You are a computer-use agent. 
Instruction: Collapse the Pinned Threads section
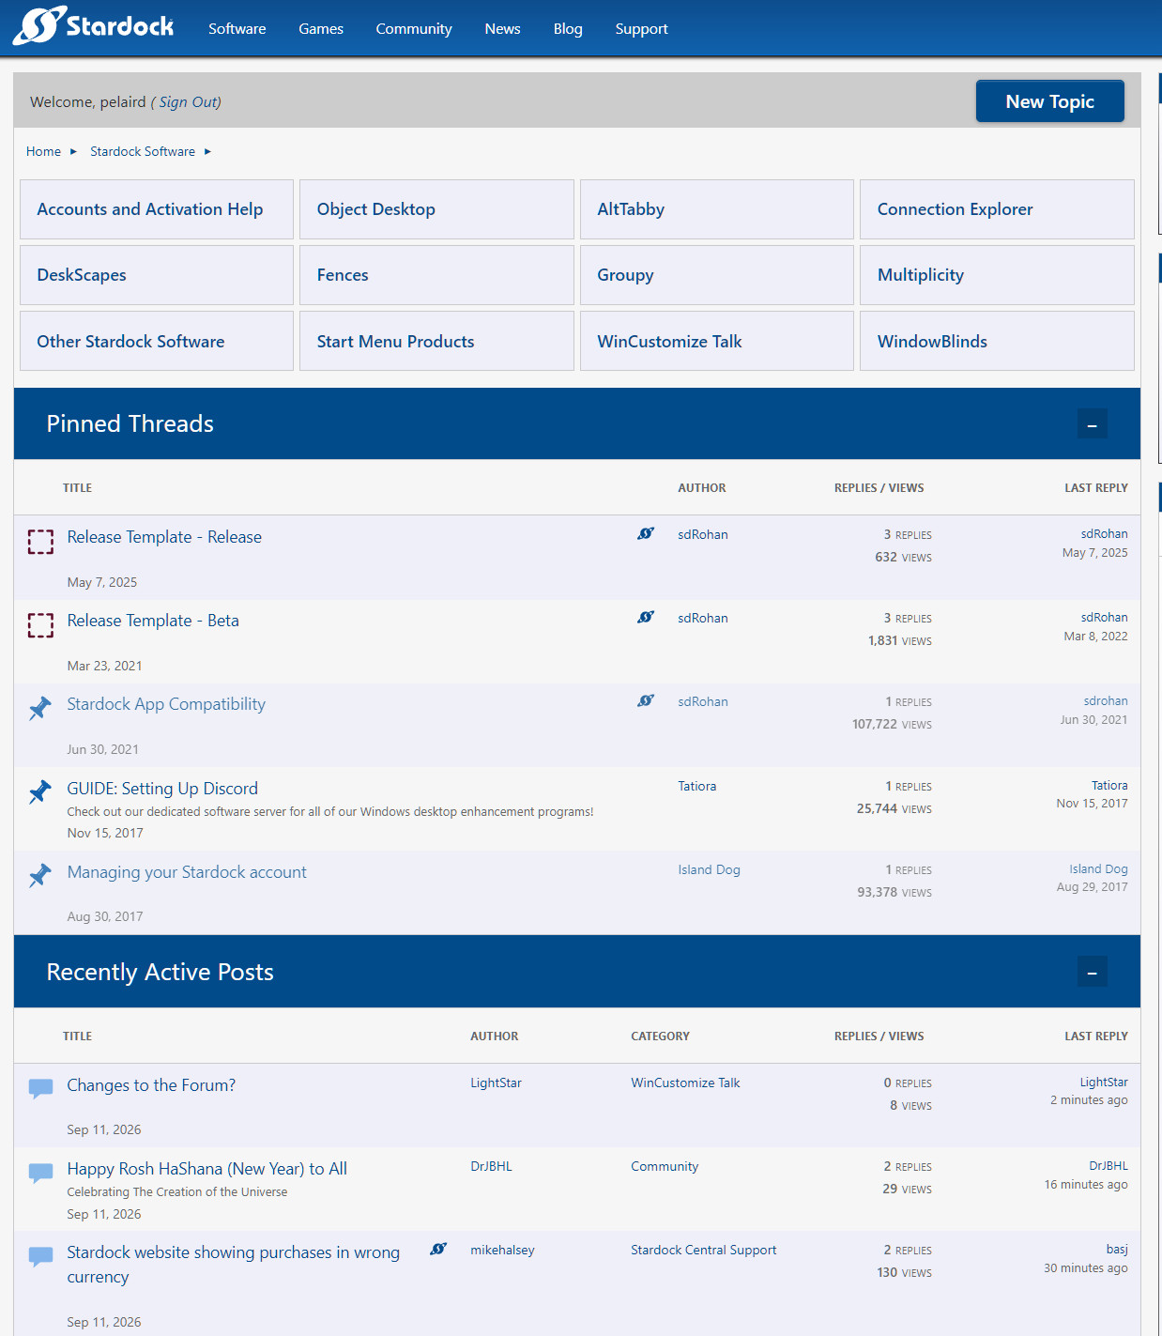point(1092,424)
